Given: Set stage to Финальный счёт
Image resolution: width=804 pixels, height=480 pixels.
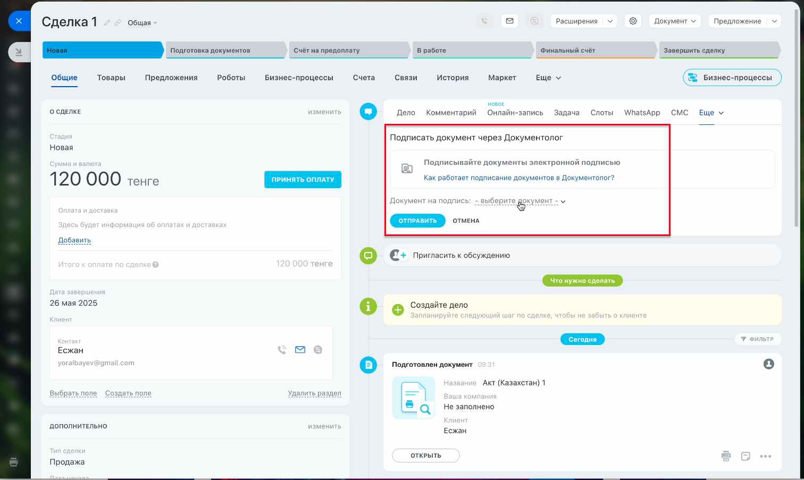Looking at the screenshot, I should tap(596, 50).
